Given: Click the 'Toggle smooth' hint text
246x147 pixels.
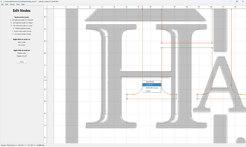Looking at the screenshot, I should (22, 56).
